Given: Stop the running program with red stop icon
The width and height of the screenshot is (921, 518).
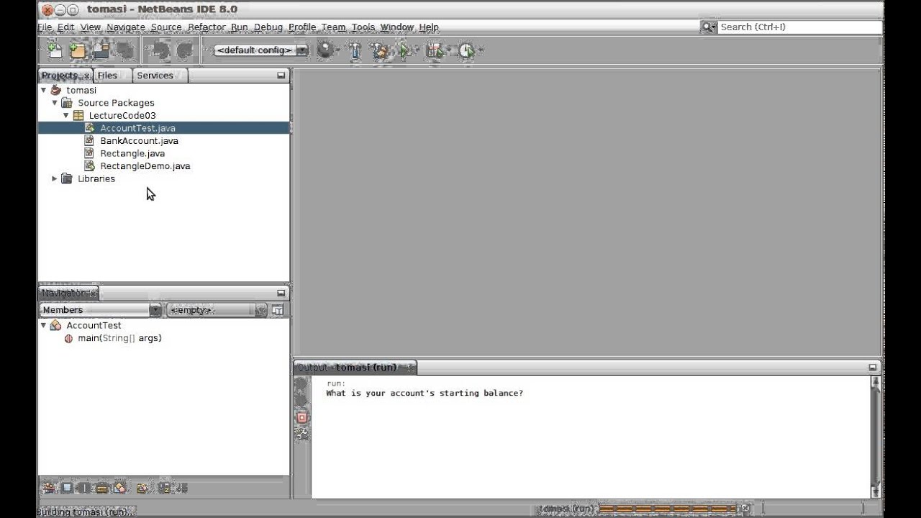Looking at the screenshot, I should point(301,417).
